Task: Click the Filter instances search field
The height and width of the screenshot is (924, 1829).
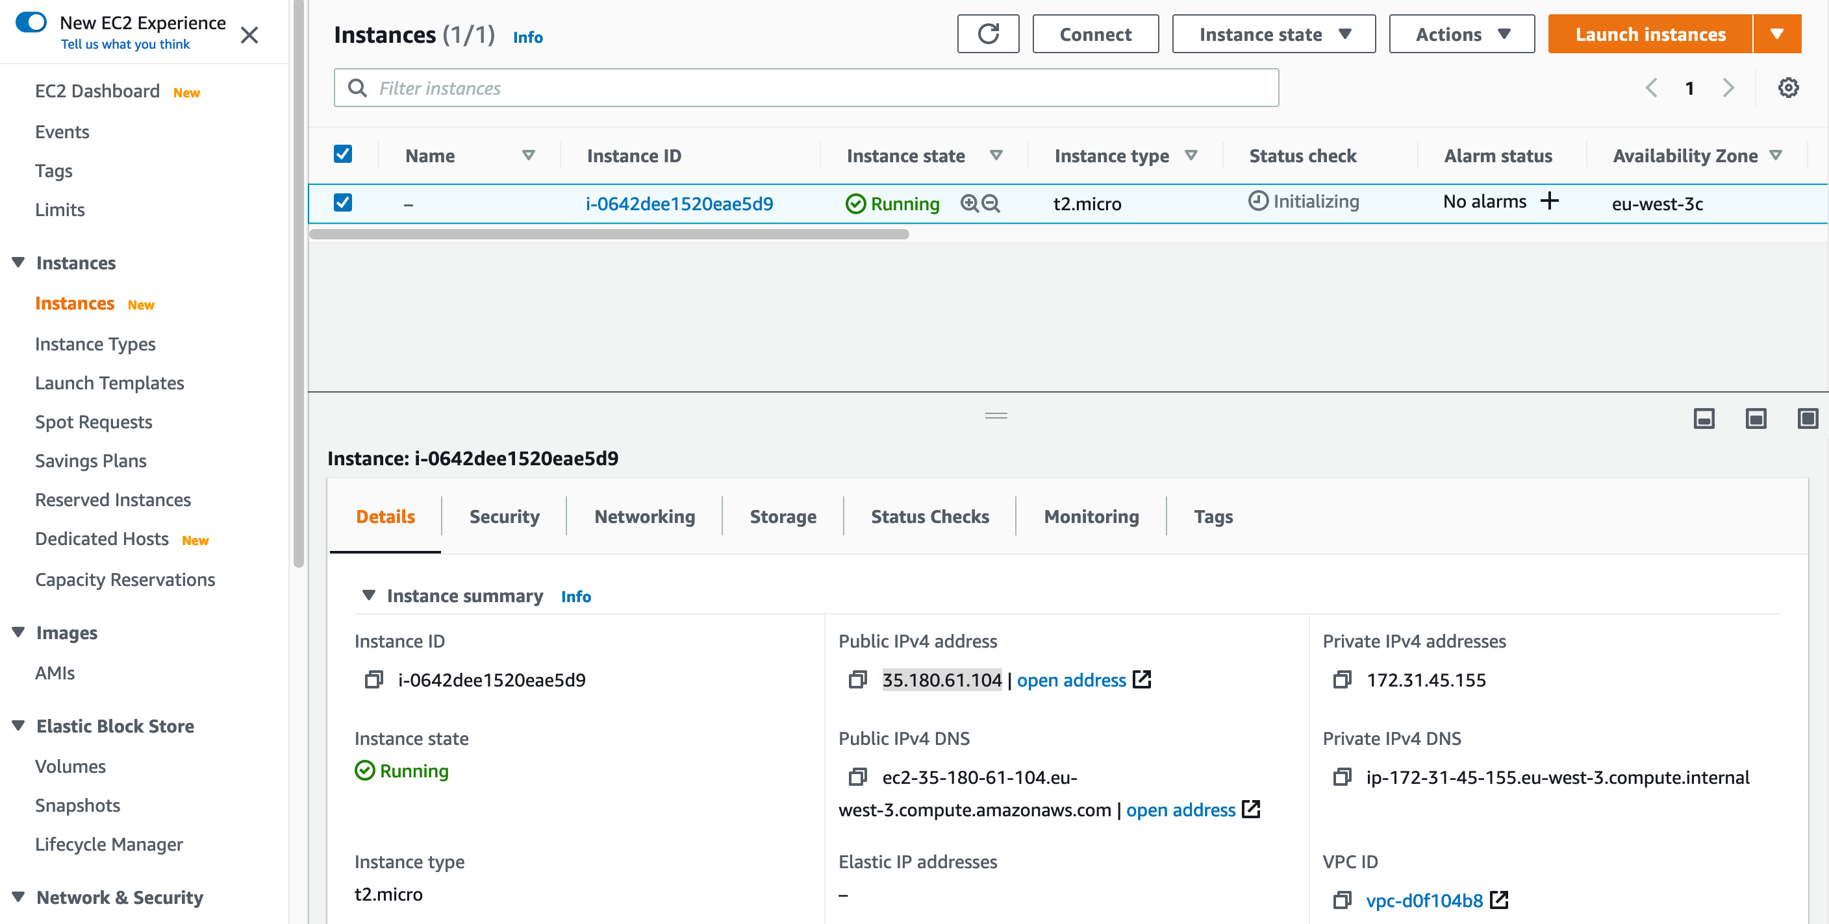Action: point(781,87)
